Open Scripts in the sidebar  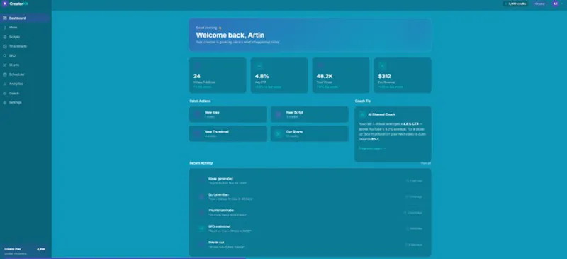click(25, 37)
